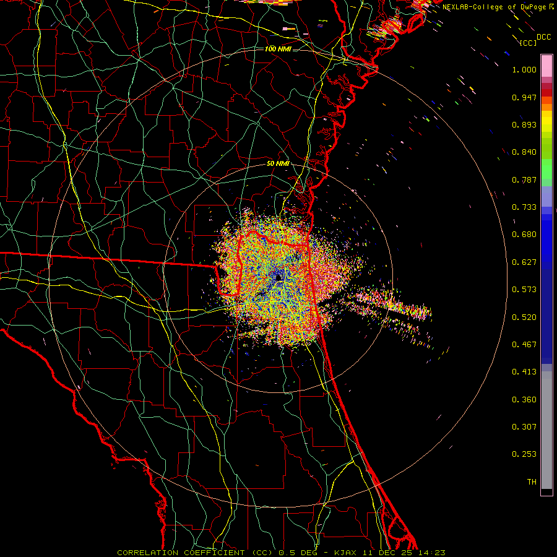Click the bright green color bar segment
The image size is (557, 557).
click(546, 169)
